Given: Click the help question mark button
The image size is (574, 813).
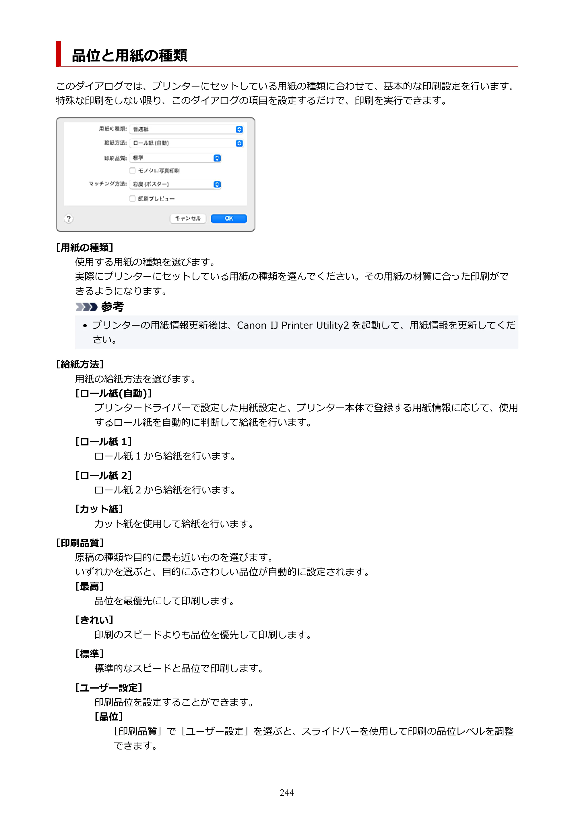Looking at the screenshot, I should pyautogui.click(x=69, y=219).
